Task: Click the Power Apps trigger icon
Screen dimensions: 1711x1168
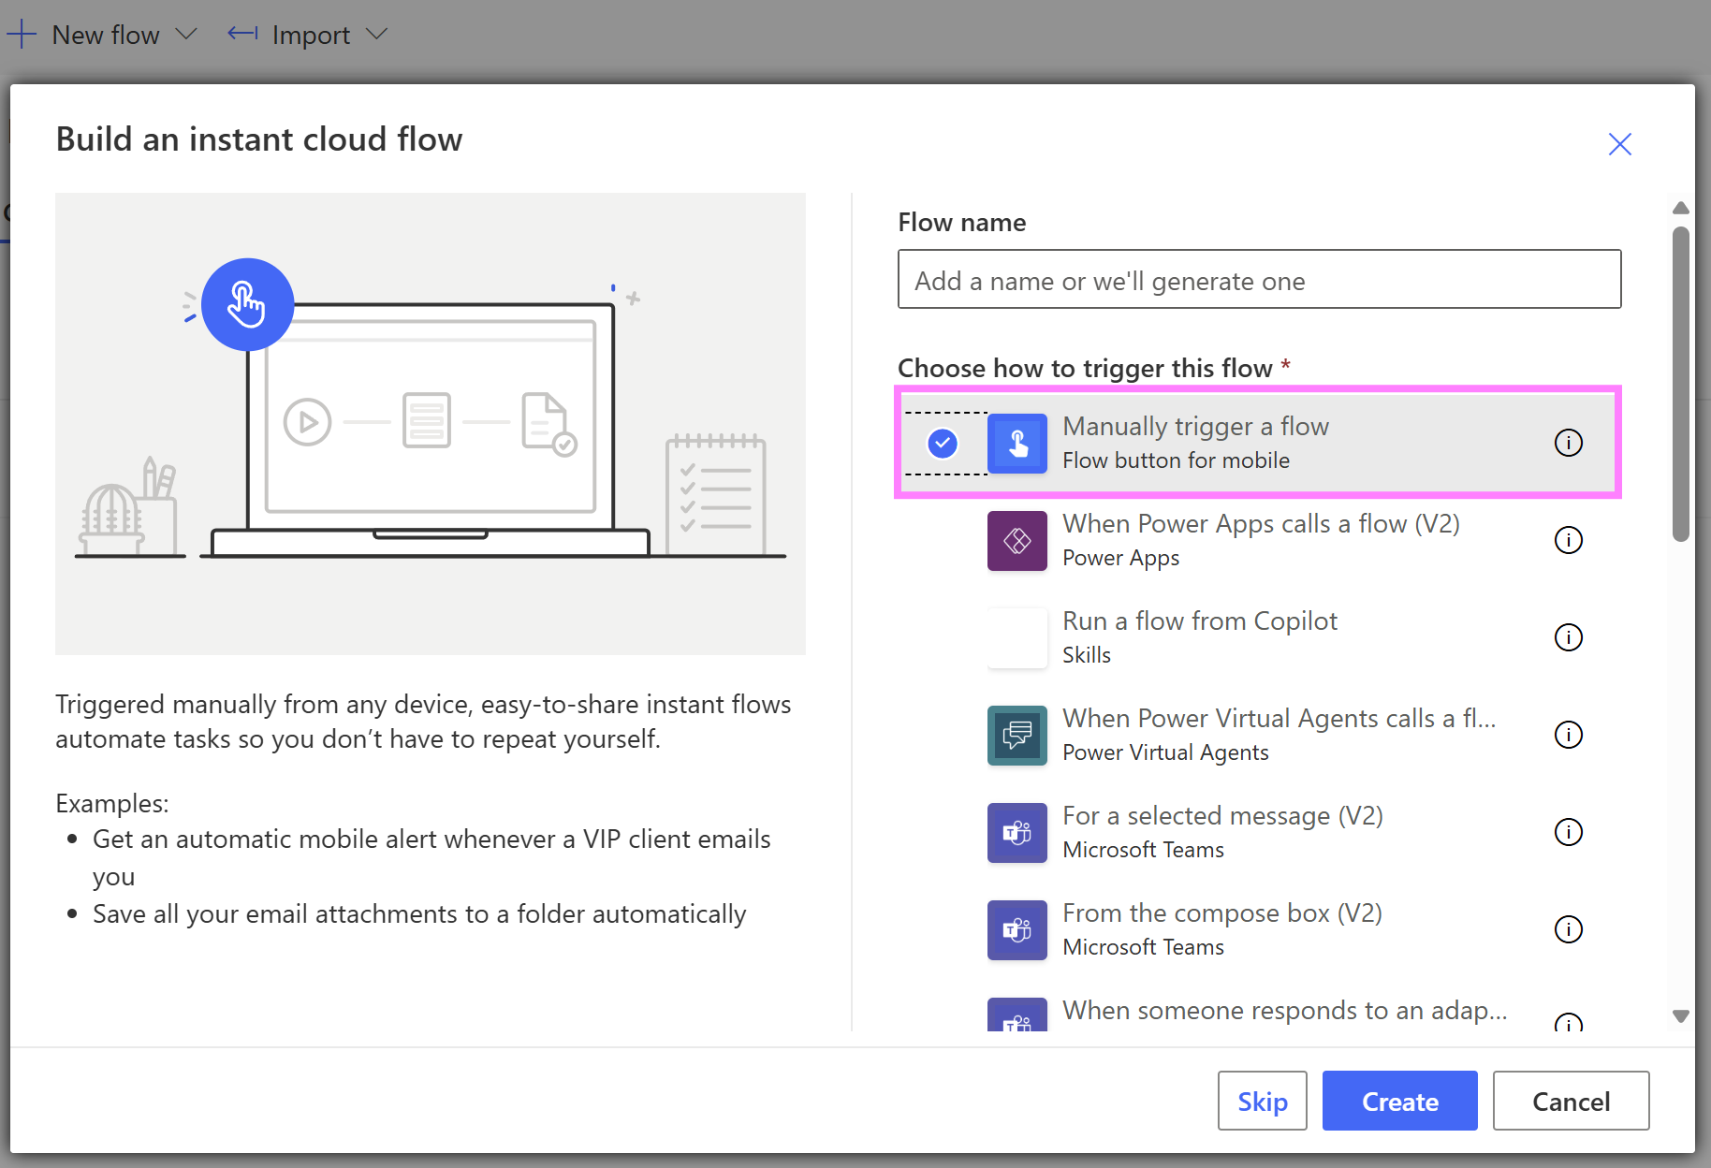Action: click(x=1017, y=540)
